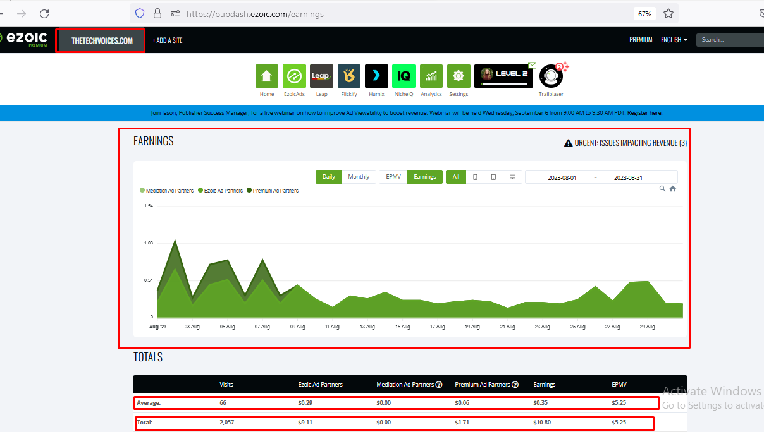Open the Trailblazer astronaut icon
Screen dimensions: 764x432
point(551,76)
